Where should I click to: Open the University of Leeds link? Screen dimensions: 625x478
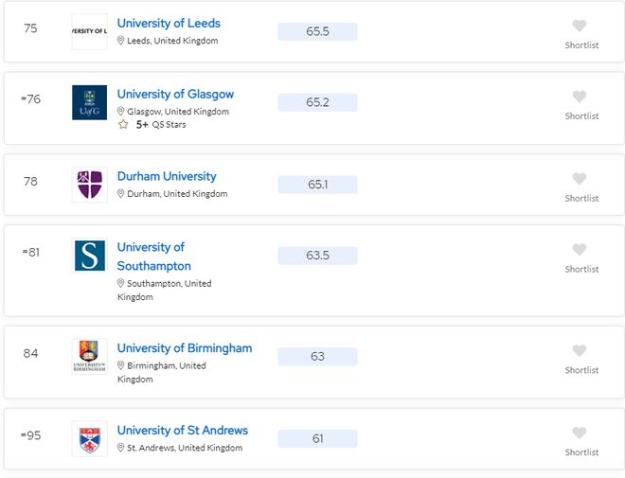pos(169,23)
